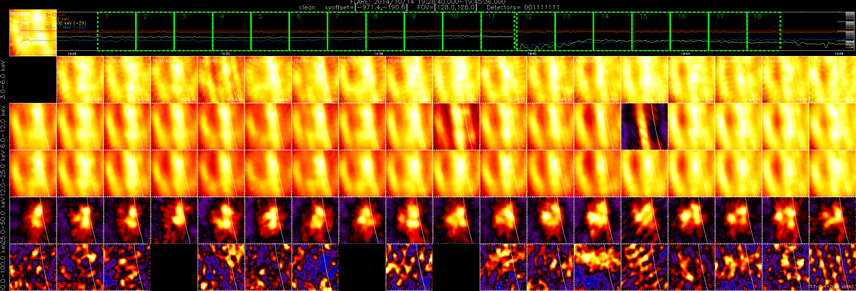The image size is (856, 291).
Task: Click the 19:48 time axis tick label
Action: 839,54
